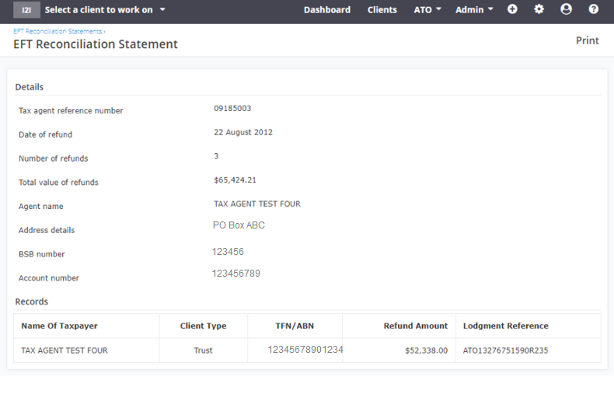614x401 pixels.
Task: Open the plus add-new icon
Action: [x=512, y=9]
